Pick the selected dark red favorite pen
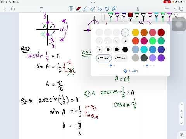This screenshot has height=139, width=186. (x=130, y=17)
